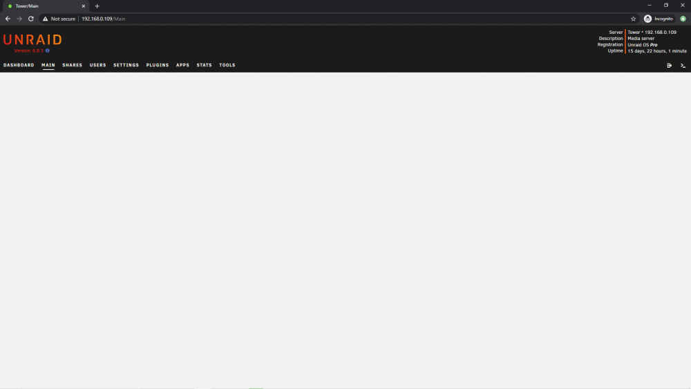Click the Unraid logo

32,39
